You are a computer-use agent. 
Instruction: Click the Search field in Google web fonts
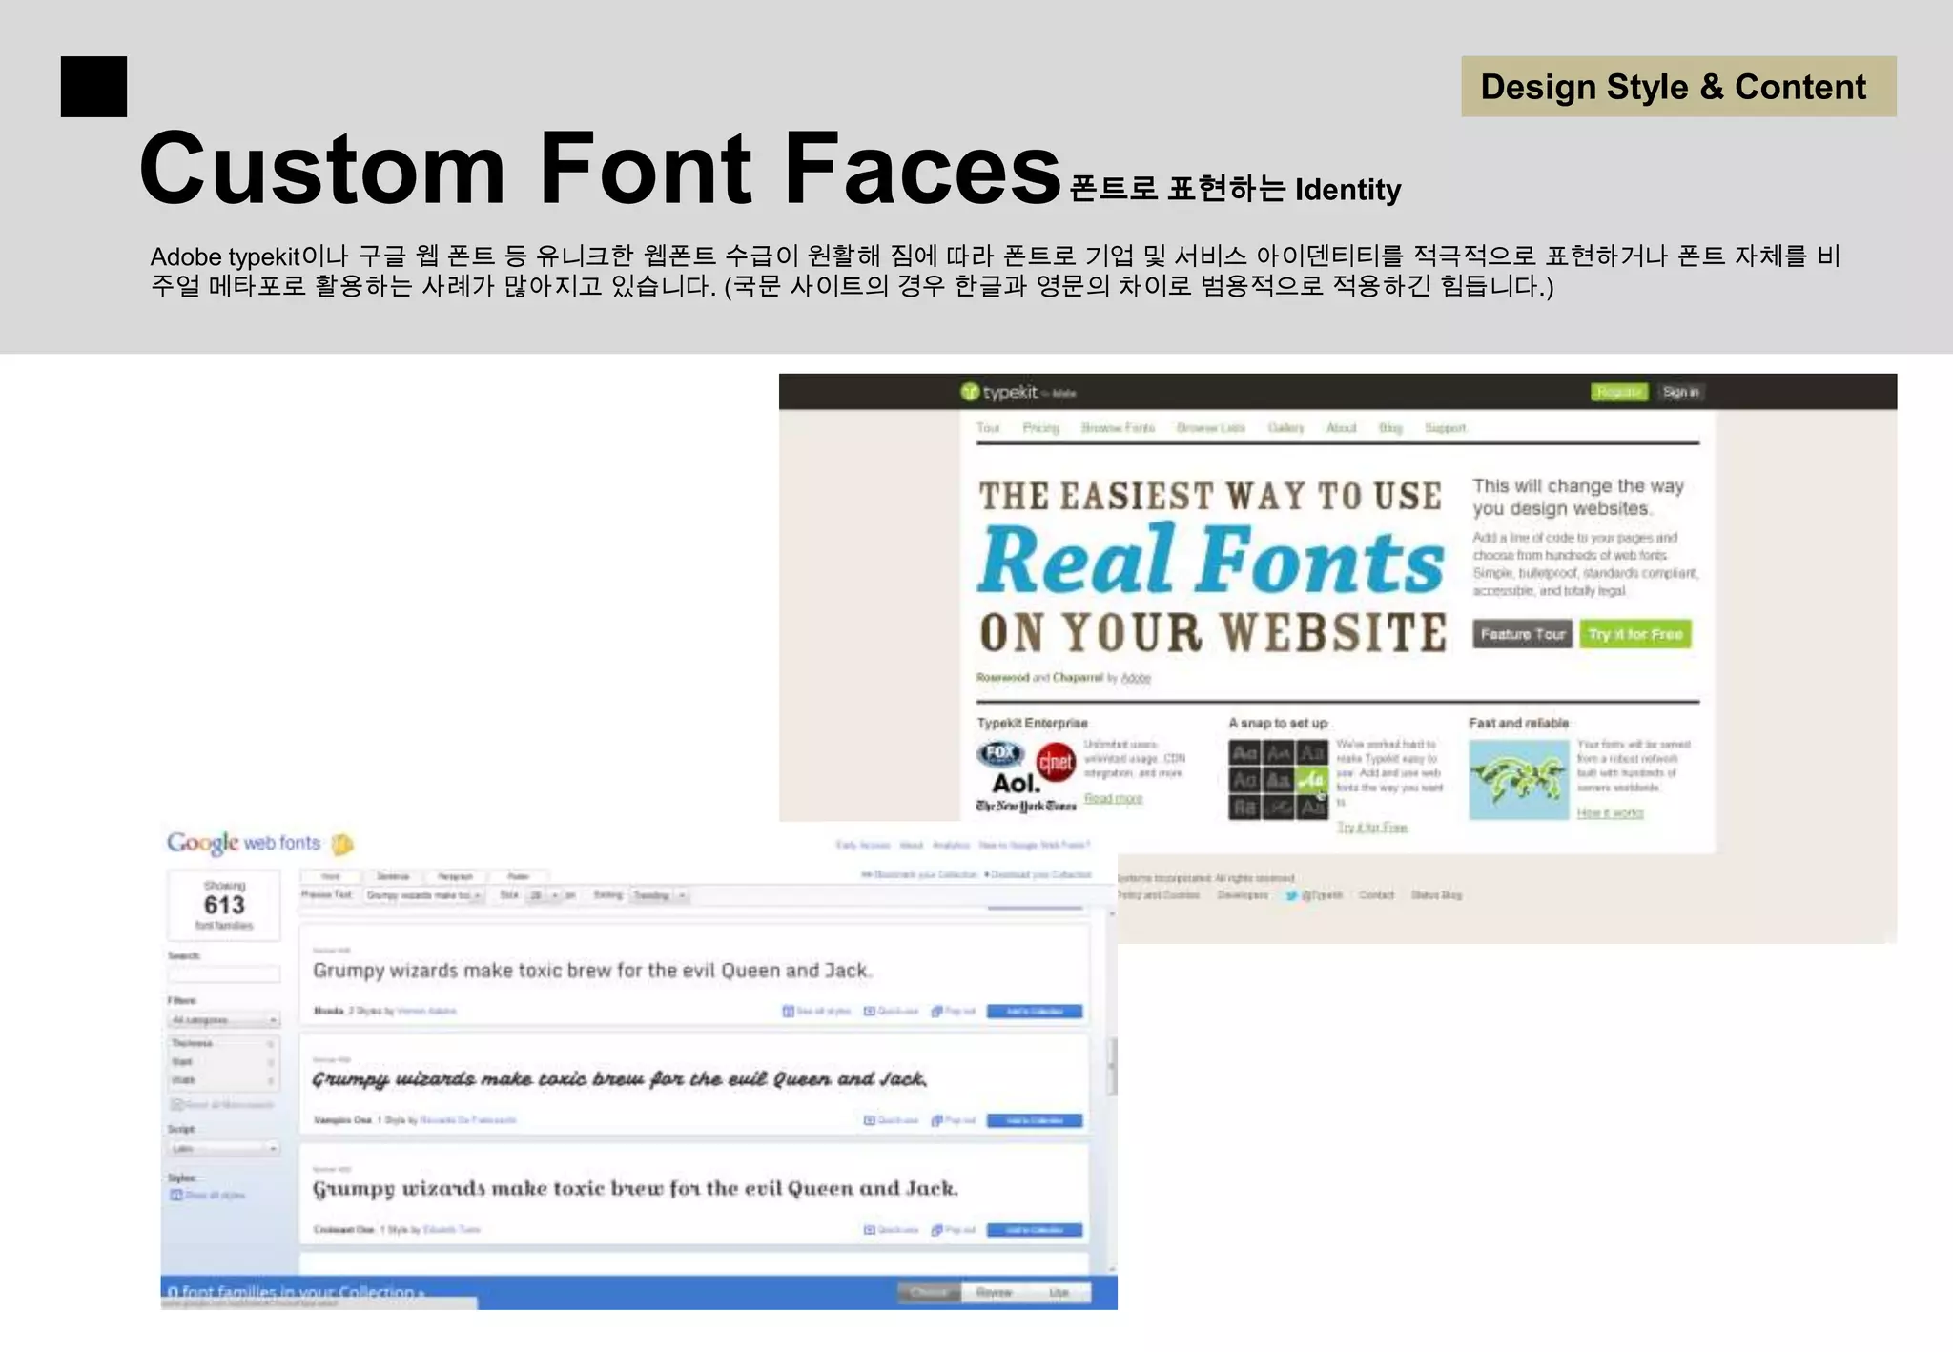(224, 974)
